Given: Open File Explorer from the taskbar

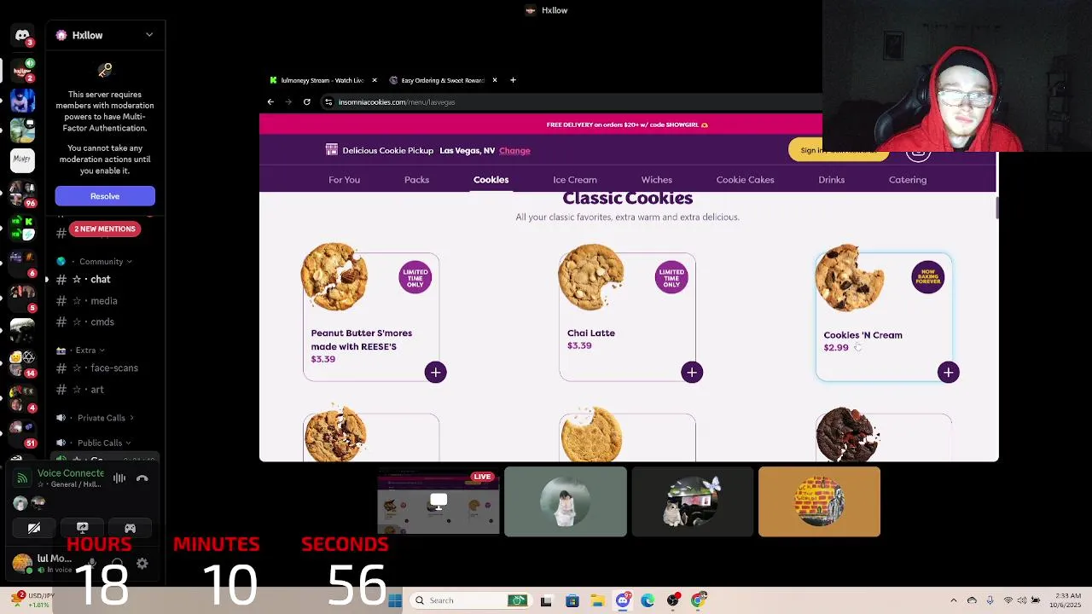Looking at the screenshot, I should tap(597, 600).
